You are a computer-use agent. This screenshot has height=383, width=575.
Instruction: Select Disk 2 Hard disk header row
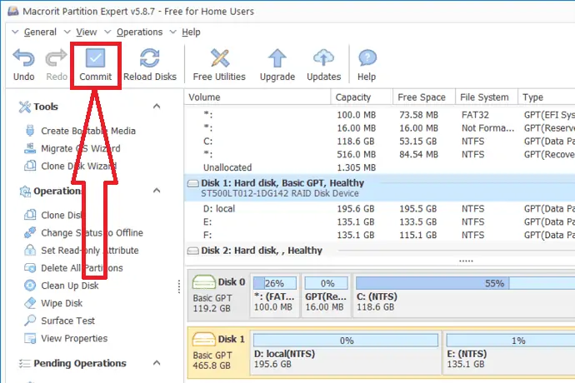point(379,251)
